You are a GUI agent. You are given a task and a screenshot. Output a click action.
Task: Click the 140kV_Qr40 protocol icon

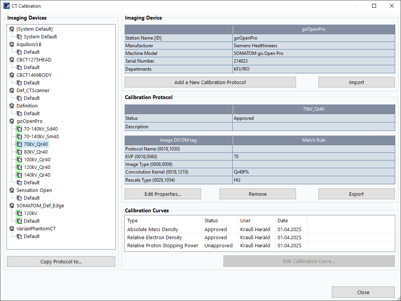click(x=19, y=175)
